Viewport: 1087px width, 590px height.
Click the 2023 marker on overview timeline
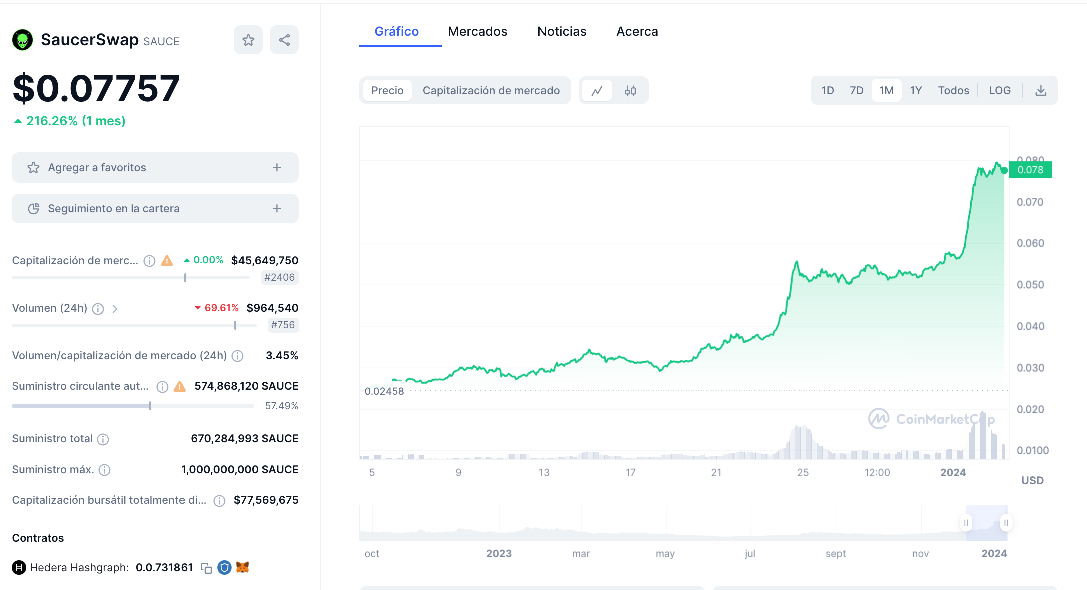click(499, 554)
